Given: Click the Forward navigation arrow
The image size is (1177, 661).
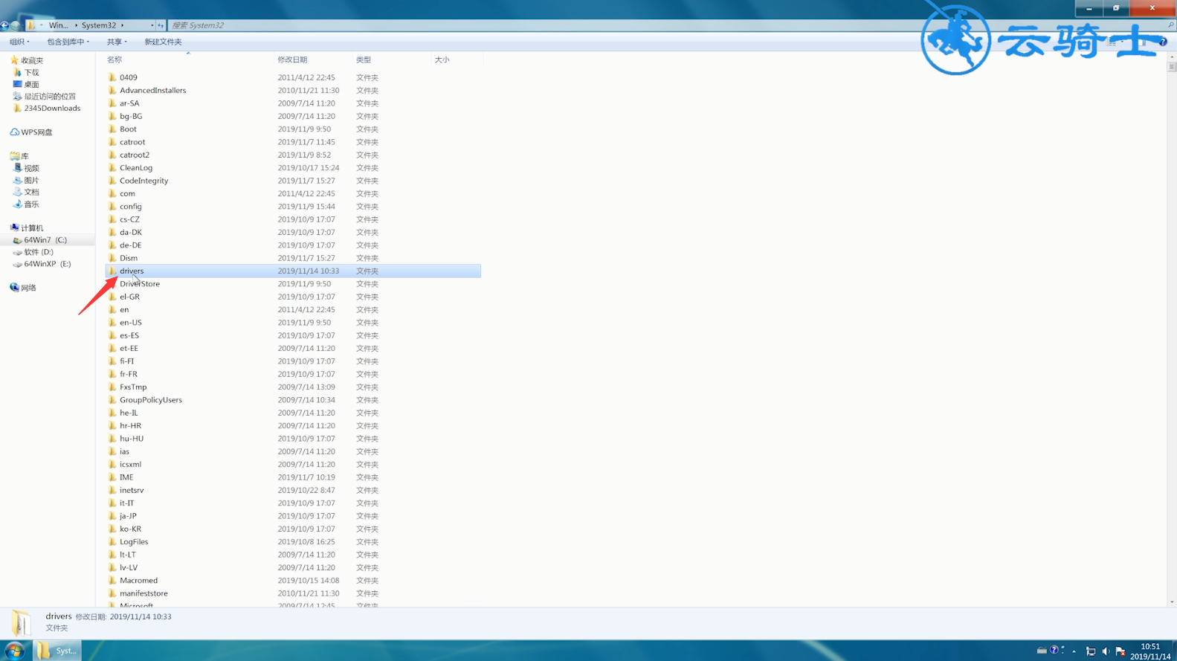Looking at the screenshot, I should pyautogui.click(x=15, y=25).
